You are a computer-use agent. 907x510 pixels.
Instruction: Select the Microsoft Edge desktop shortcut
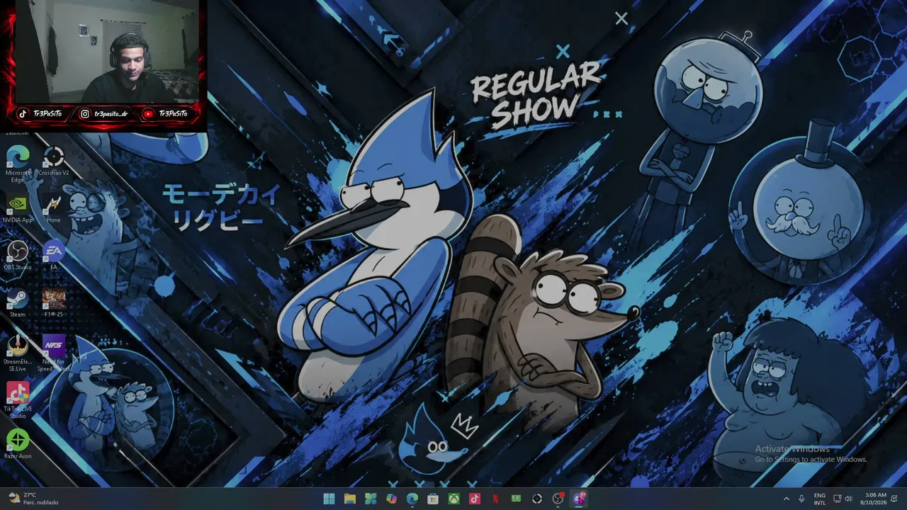click(18, 164)
